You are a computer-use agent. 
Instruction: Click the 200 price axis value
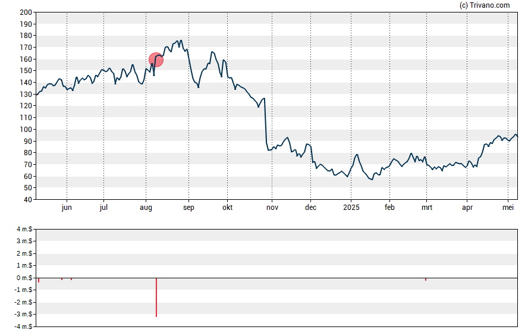[x=26, y=12]
